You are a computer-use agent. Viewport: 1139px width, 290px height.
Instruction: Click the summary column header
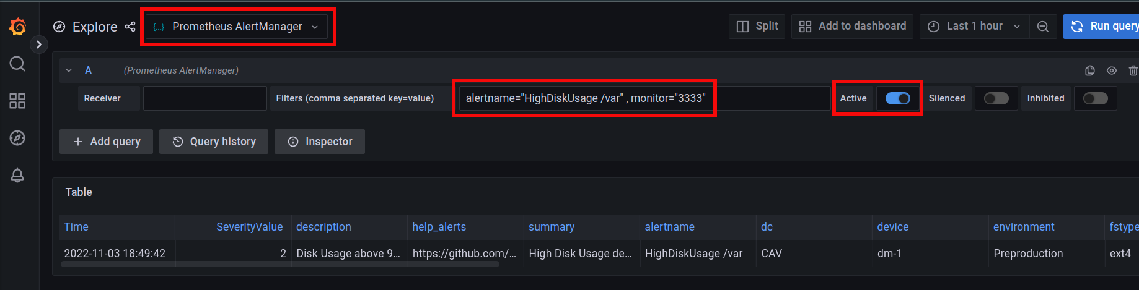pos(552,227)
